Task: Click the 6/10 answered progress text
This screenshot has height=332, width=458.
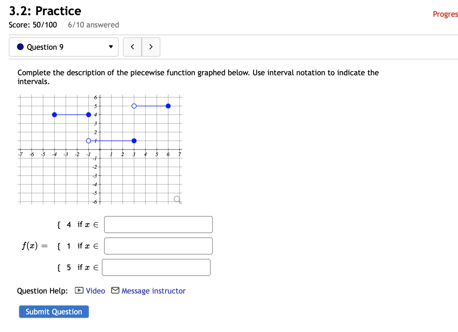Action: [x=93, y=25]
